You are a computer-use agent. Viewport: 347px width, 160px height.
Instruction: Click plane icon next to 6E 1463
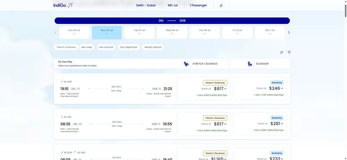(62, 82)
